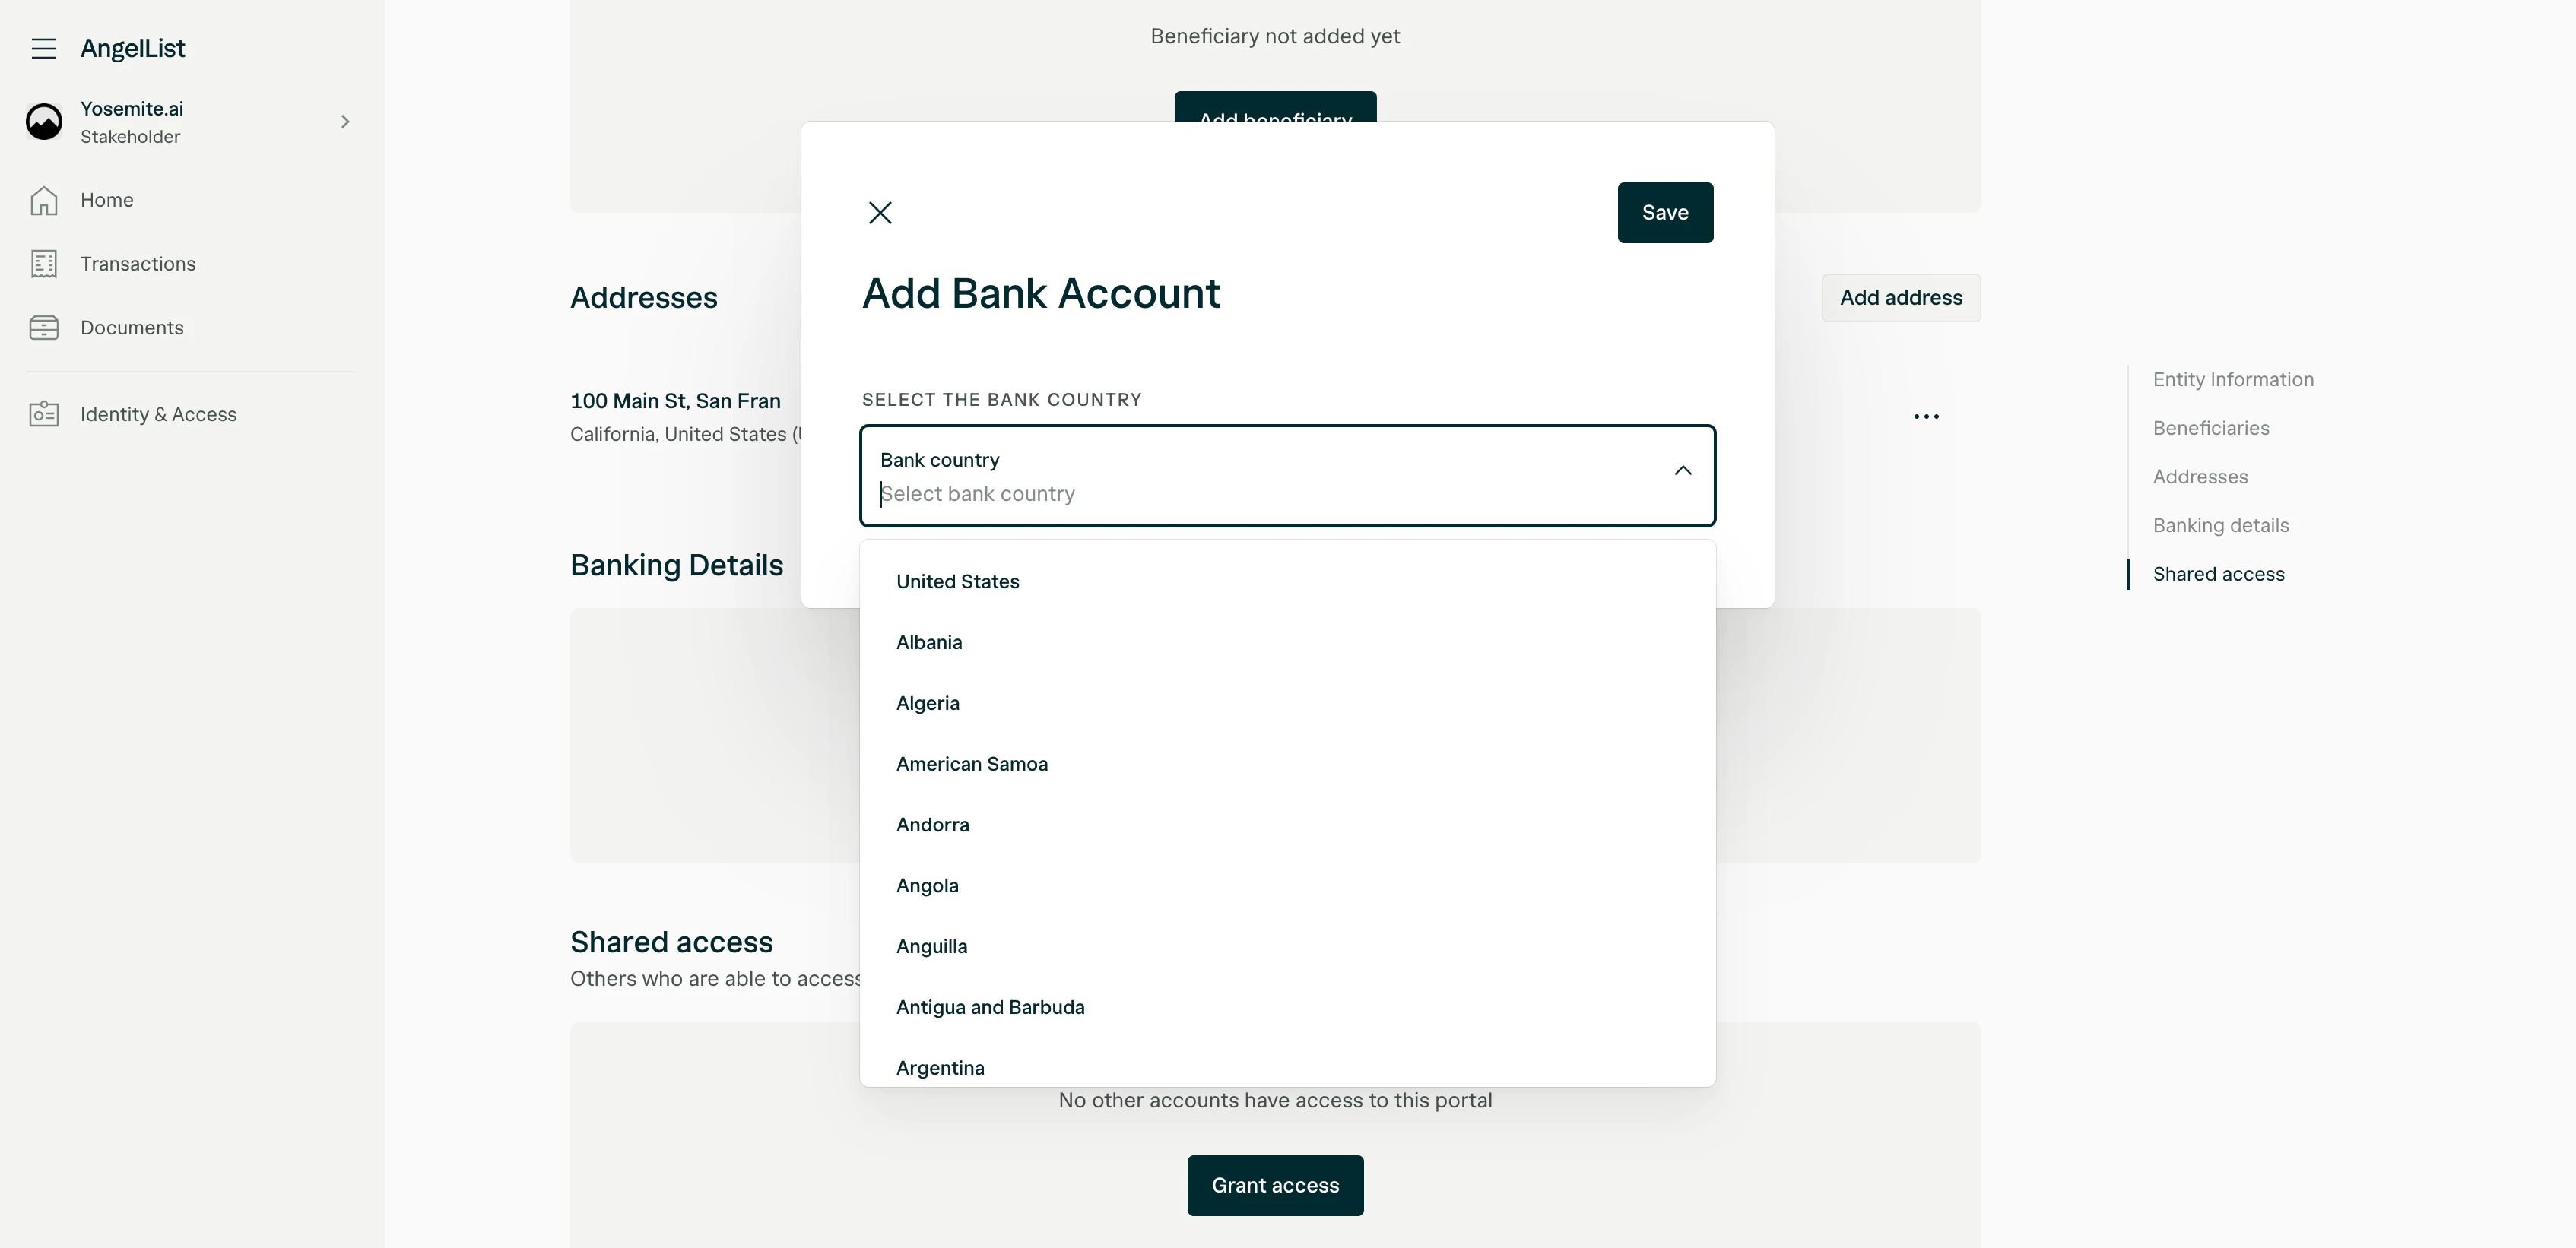Choose Argentina from the country list
The image size is (2576, 1248).
(940, 1067)
